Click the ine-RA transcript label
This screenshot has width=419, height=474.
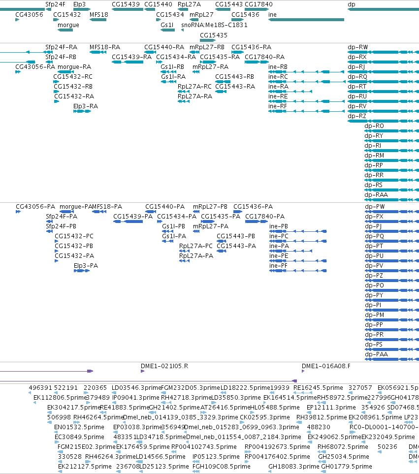click(x=278, y=87)
